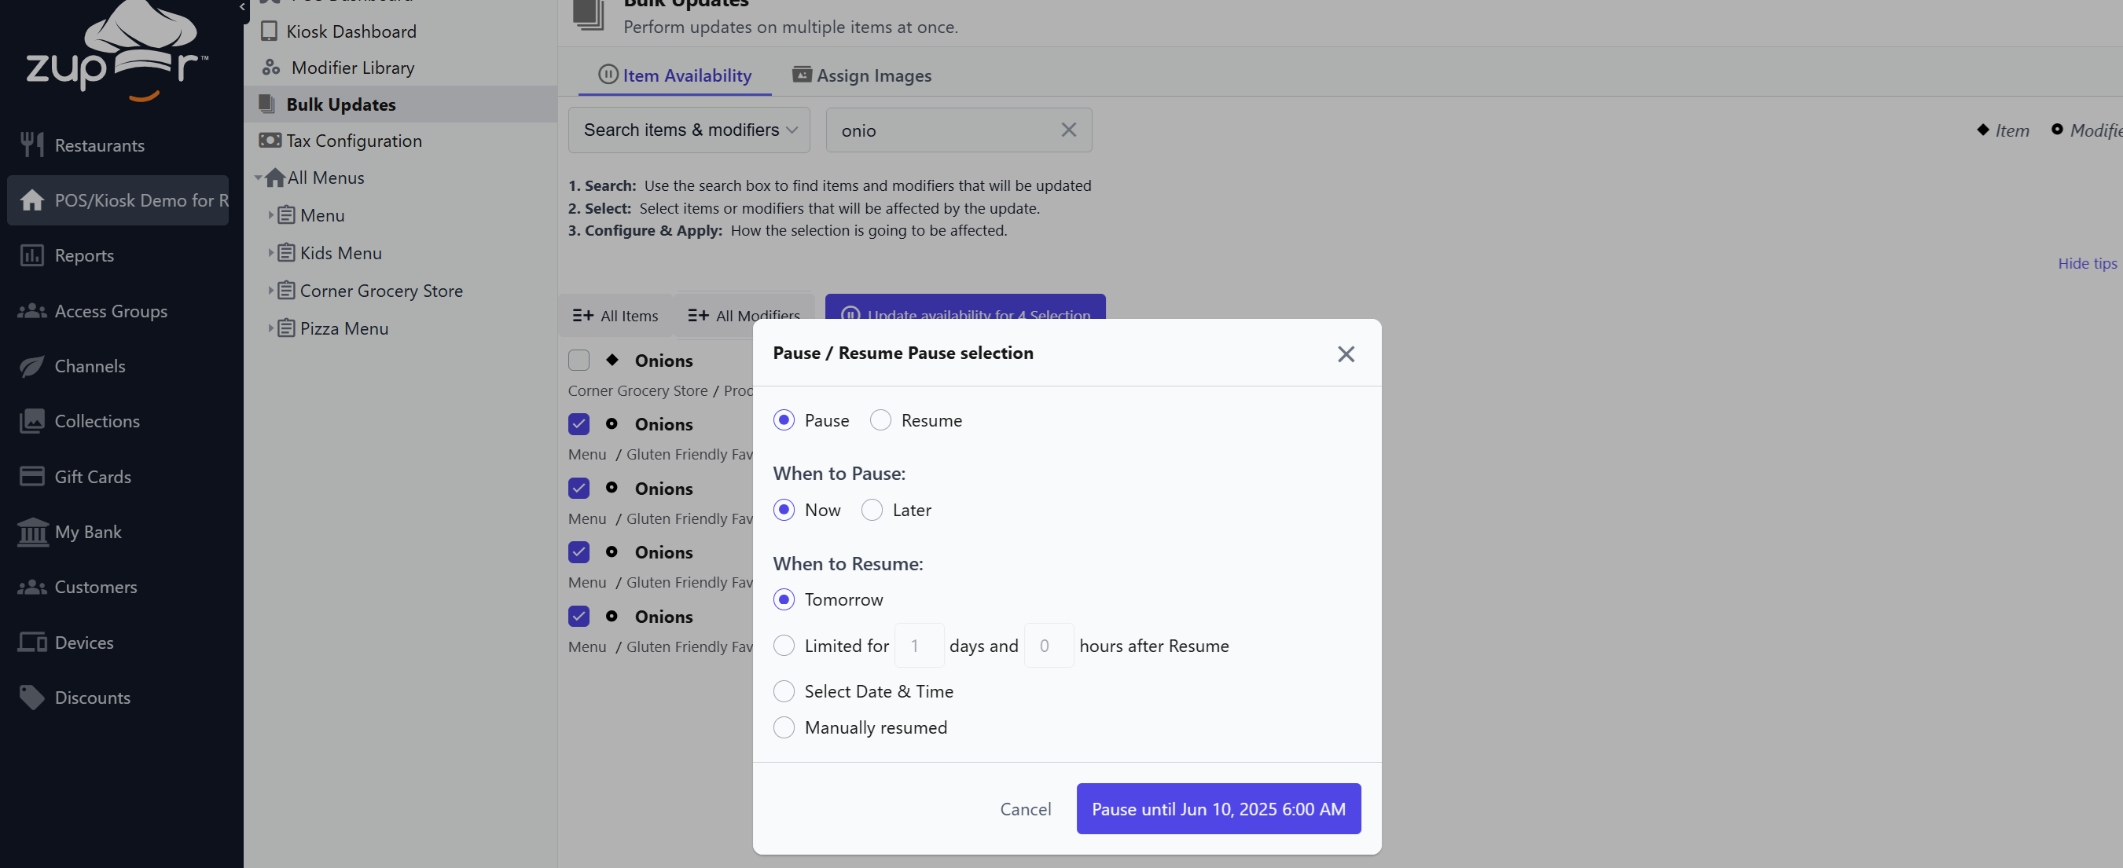Open Tax Configuration in the menu list
Screen dimensions: 2123x868
coord(354,141)
